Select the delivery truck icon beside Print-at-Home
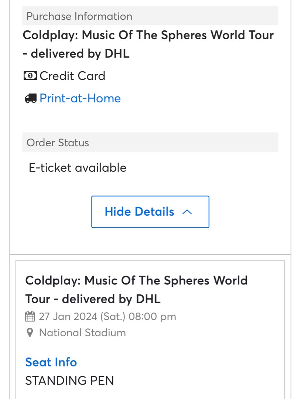 pyautogui.click(x=31, y=98)
